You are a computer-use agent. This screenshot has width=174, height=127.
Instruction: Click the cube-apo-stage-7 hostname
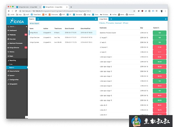106,91
